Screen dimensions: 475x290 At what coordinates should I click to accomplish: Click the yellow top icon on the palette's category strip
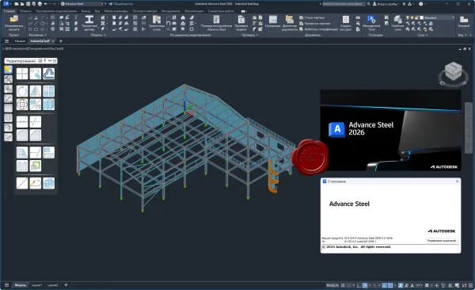pos(8,69)
